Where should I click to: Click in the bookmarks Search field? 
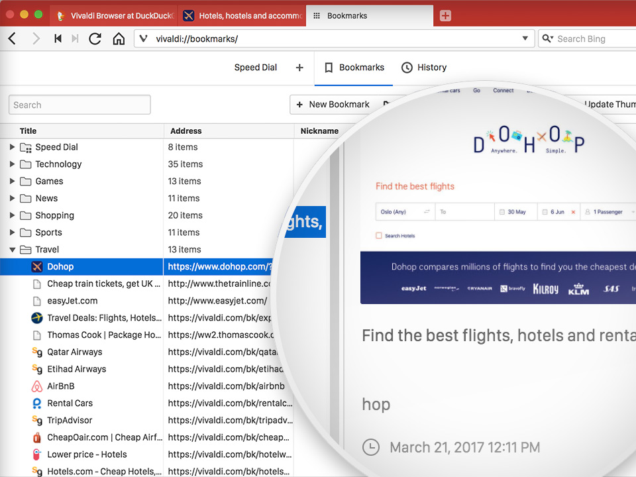coord(79,105)
